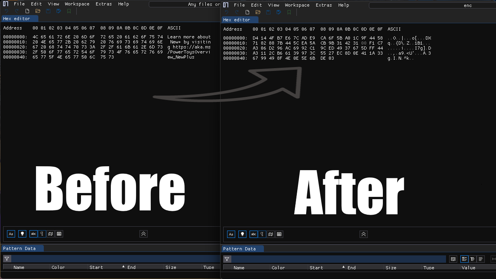Click ASCII text 'ew_NewPlus' in left editor
The image size is (496, 279).
coord(181,57)
